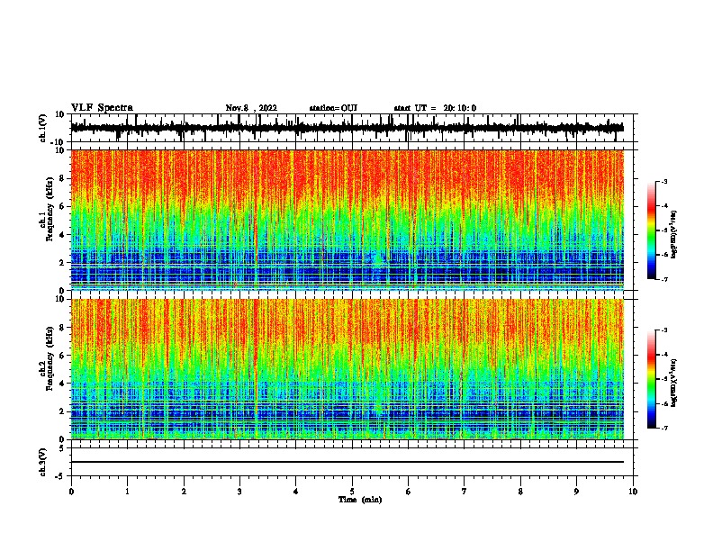Click the "Time (min)" axis label
Screen dimensions: 713x551
click(x=360, y=500)
